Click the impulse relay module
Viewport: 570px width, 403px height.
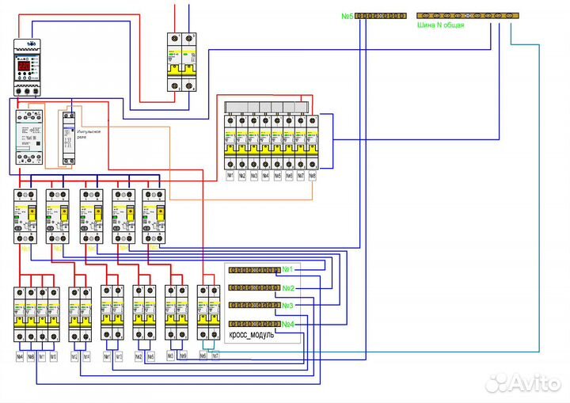[x=70, y=139]
